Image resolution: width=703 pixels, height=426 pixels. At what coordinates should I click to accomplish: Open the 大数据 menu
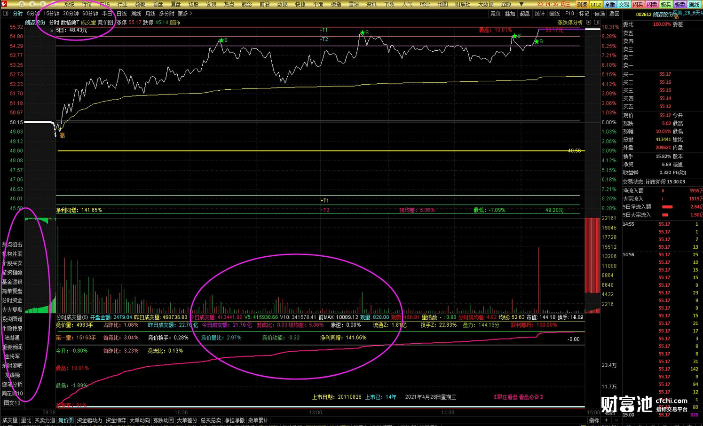coord(486,4)
